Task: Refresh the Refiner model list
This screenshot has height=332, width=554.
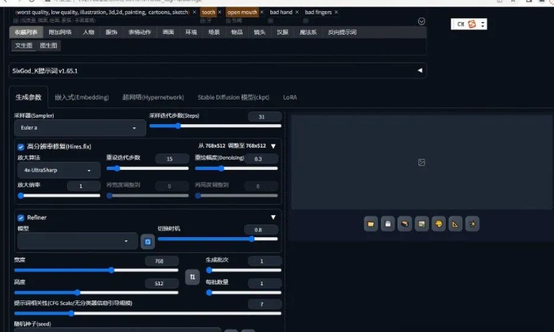Action: coord(148,241)
